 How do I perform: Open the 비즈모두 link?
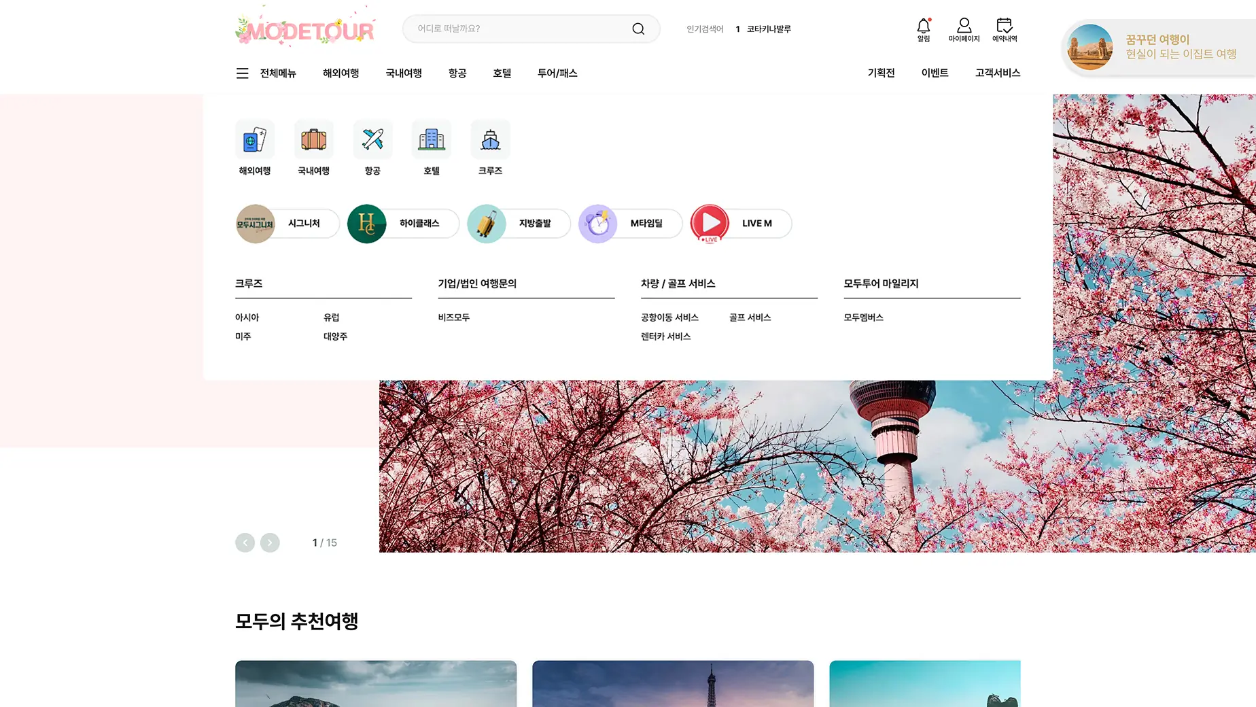pos(454,317)
